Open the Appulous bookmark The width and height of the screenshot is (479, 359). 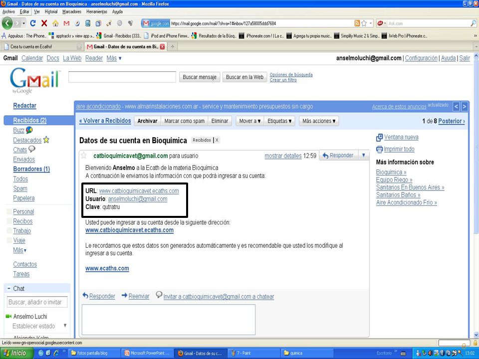[x=24, y=36]
